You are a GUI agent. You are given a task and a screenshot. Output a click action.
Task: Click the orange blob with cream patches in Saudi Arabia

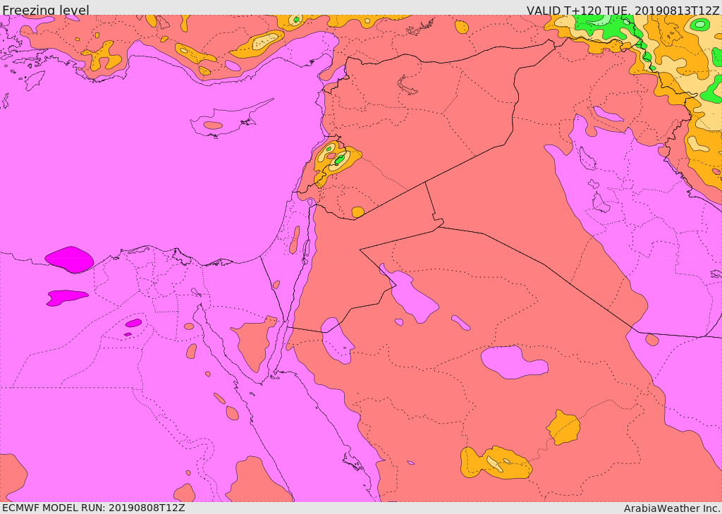(496, 462)
